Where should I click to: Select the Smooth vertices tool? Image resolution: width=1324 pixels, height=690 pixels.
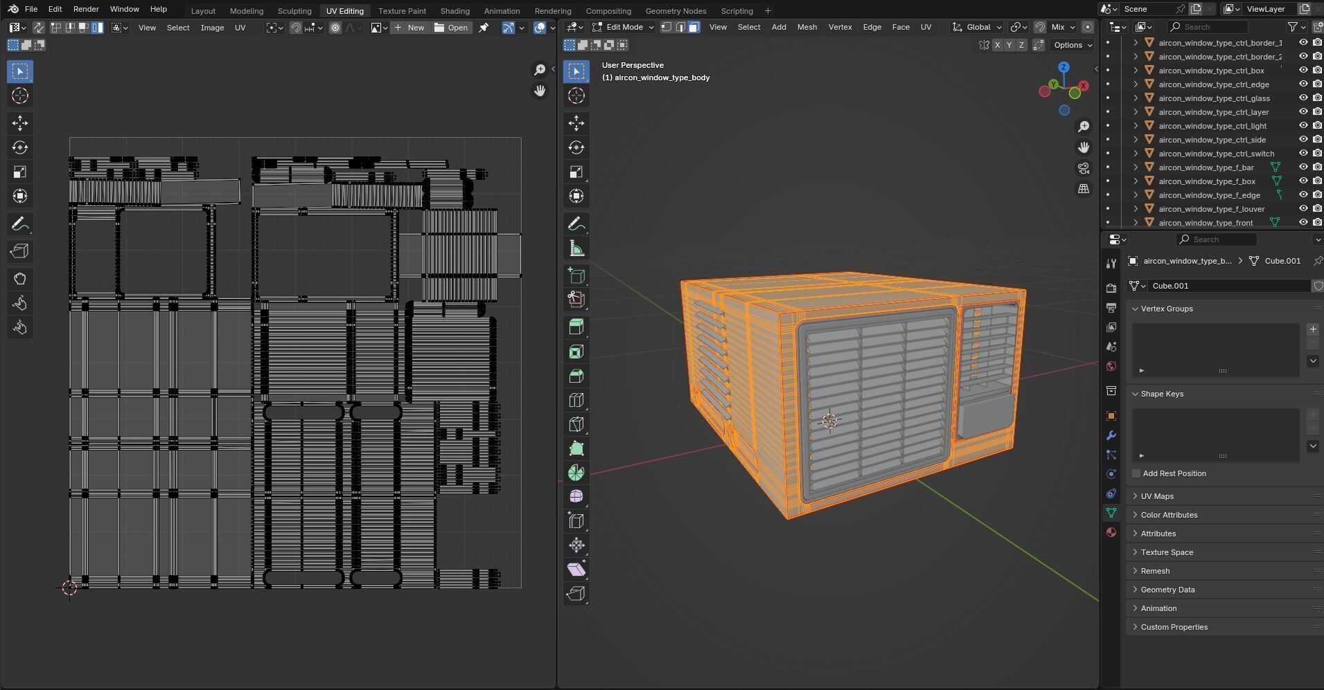pos(576,497)
